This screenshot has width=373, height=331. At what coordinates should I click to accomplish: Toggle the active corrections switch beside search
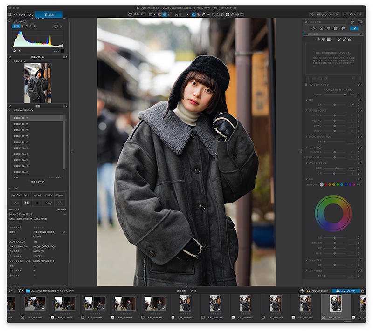click(x=360, y=22)
